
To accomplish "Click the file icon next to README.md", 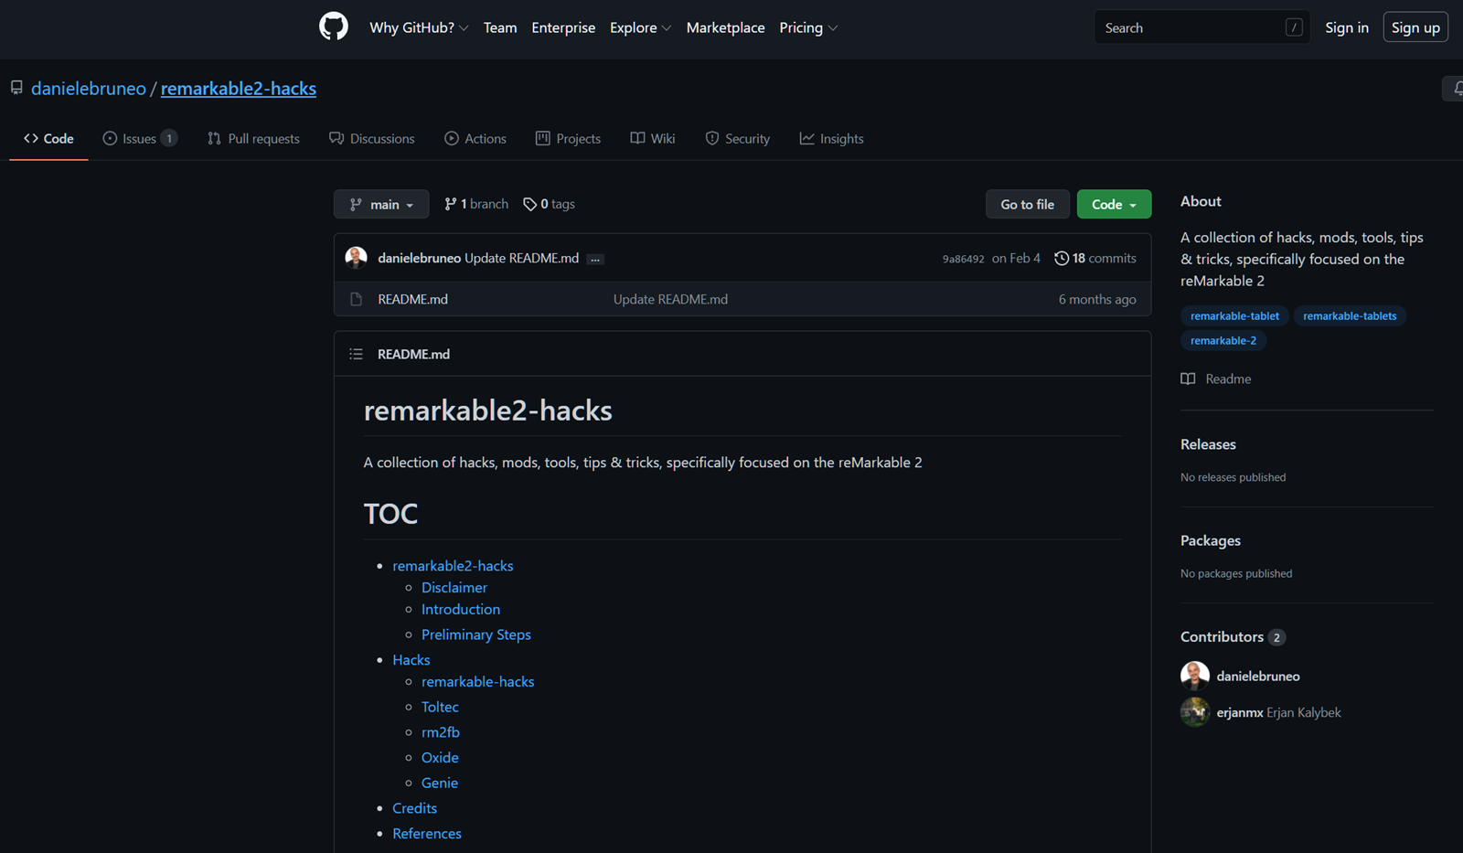I will click(x=357, y=299).
